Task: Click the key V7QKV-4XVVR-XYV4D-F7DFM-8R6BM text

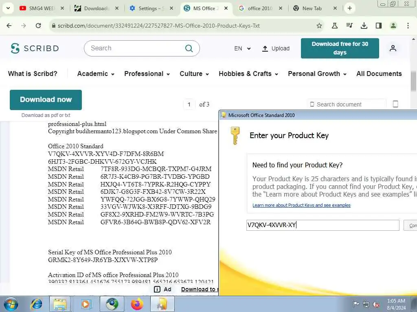Action: pyautogui.click(x=106, y=154)
